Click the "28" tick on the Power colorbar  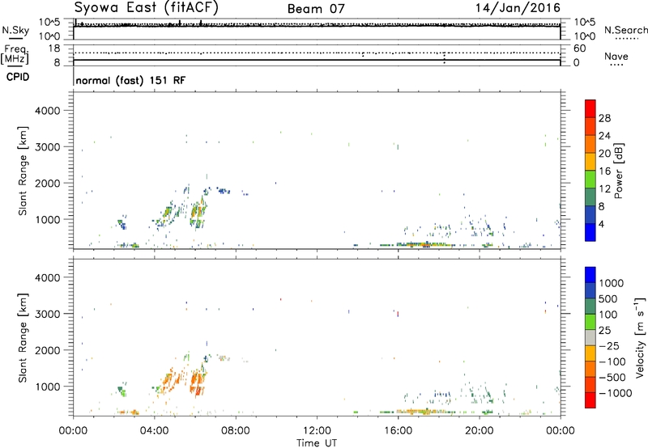[x=604, y=118]
